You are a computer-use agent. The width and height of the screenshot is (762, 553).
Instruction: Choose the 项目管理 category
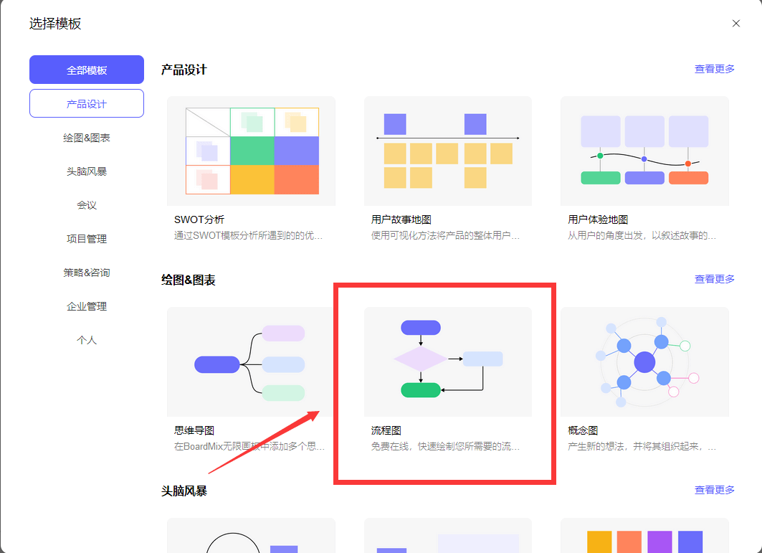coord(87,239)
